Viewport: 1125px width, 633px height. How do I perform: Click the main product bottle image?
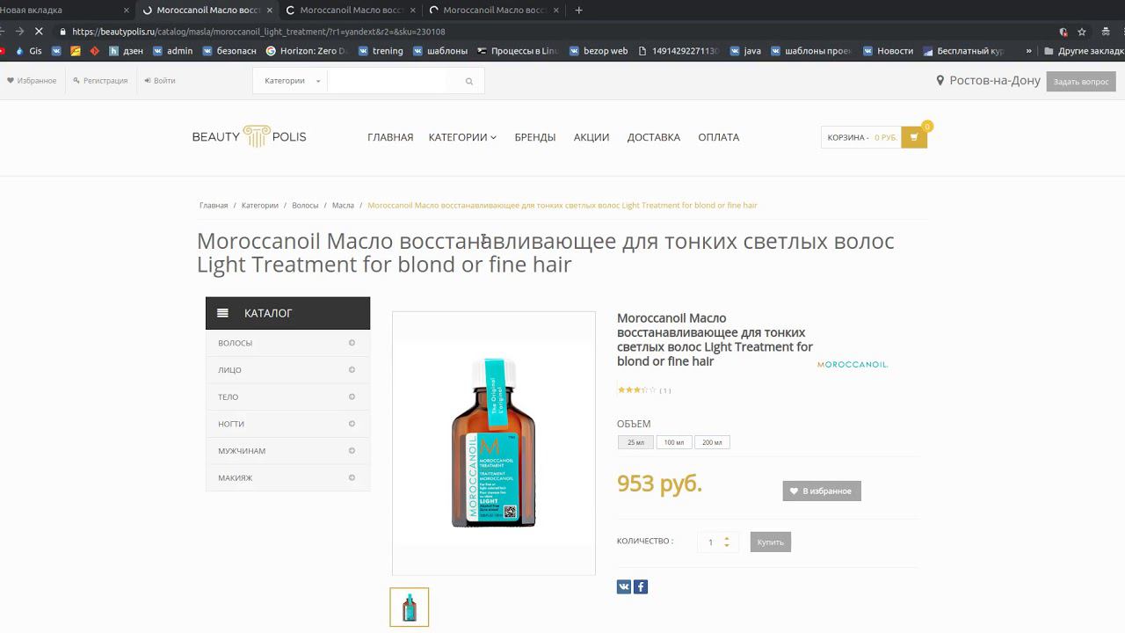[x=493, y=442]
